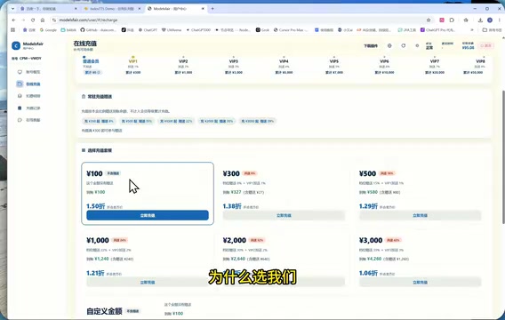Screen dimensions: 505x320
Task: Click the pink 退出 logout button
Action: click(x=486, y=45)
